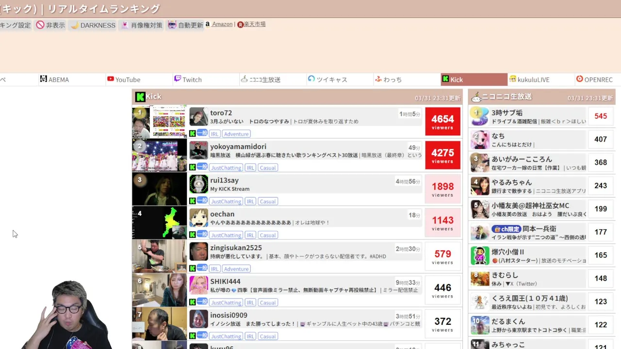Click IRL tag in toro72 row
Screen dimensions: 621x349
pyautogui.click(x=215, y=134)
